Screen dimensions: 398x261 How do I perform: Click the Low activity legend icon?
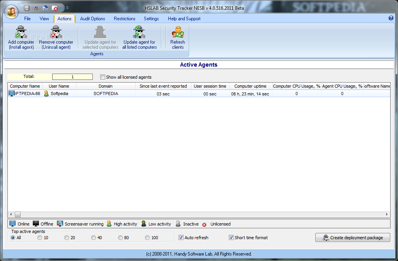coord(144,224)
